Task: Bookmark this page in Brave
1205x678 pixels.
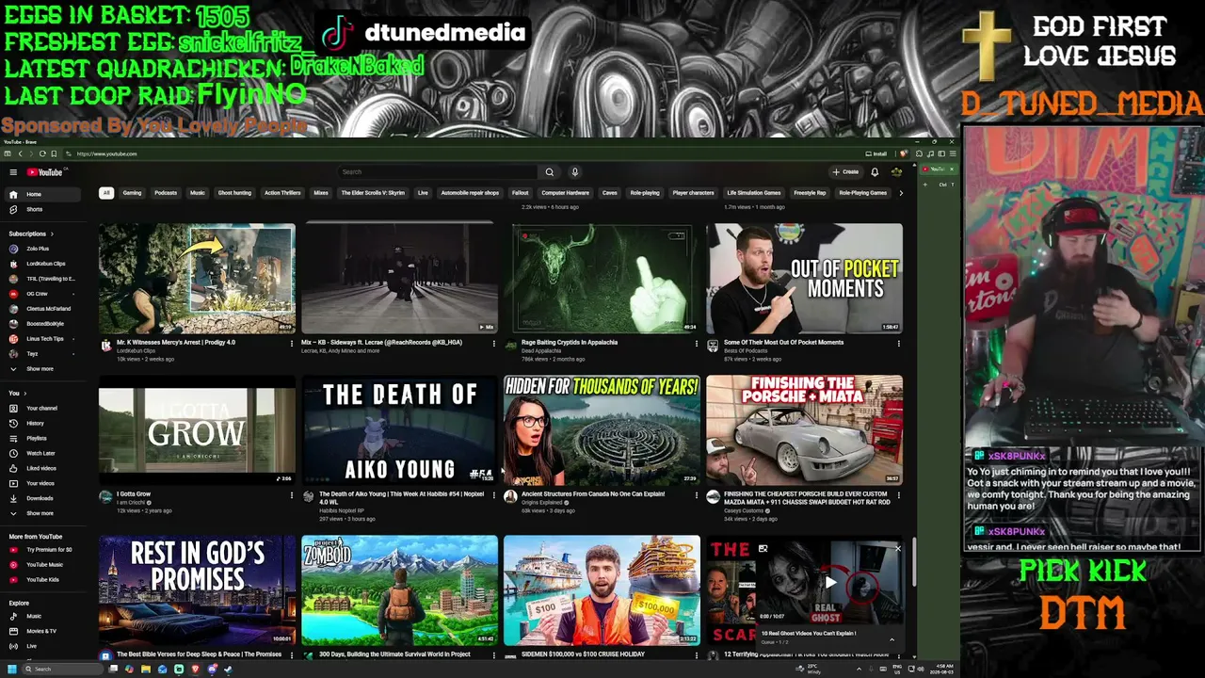Action: [54, 153]
